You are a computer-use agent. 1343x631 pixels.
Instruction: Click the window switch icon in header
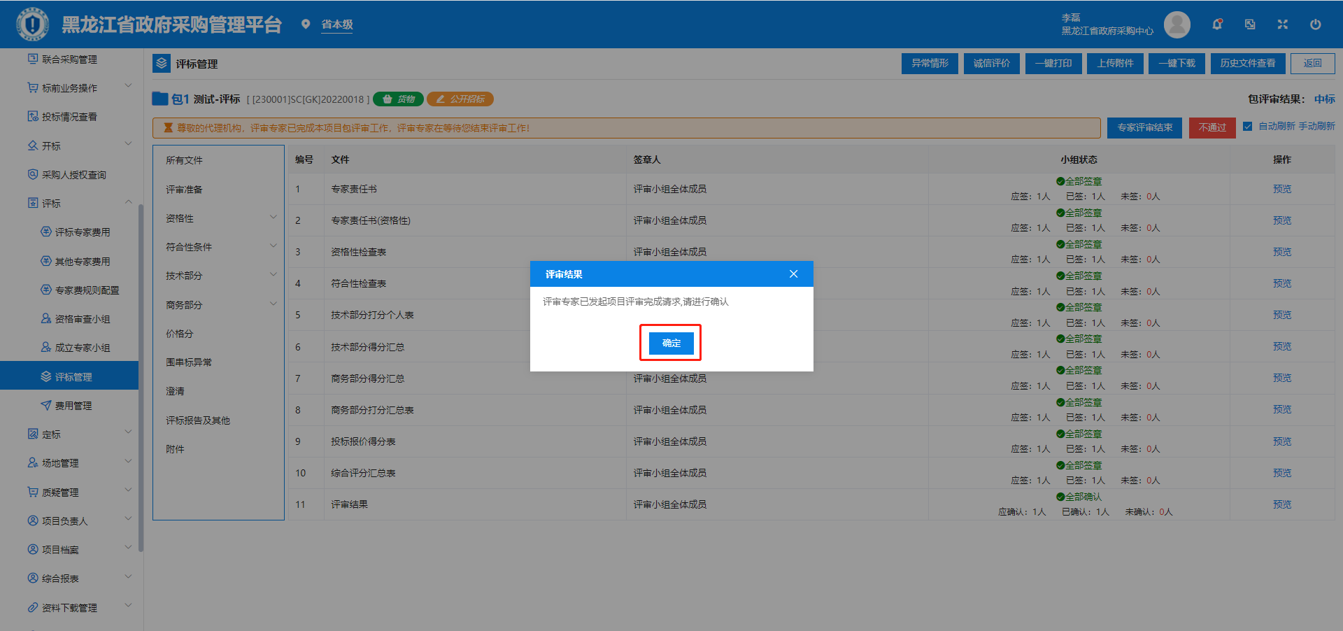[x=1250, y=24]
